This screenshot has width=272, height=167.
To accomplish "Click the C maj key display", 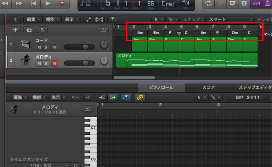I will point(167,4).
